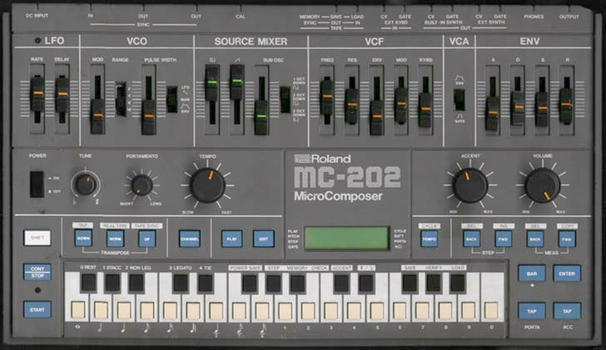Viewport: 606px width, 350px height.
Task: Toggle the white SHIFT button
Action: tap(37, 238)
